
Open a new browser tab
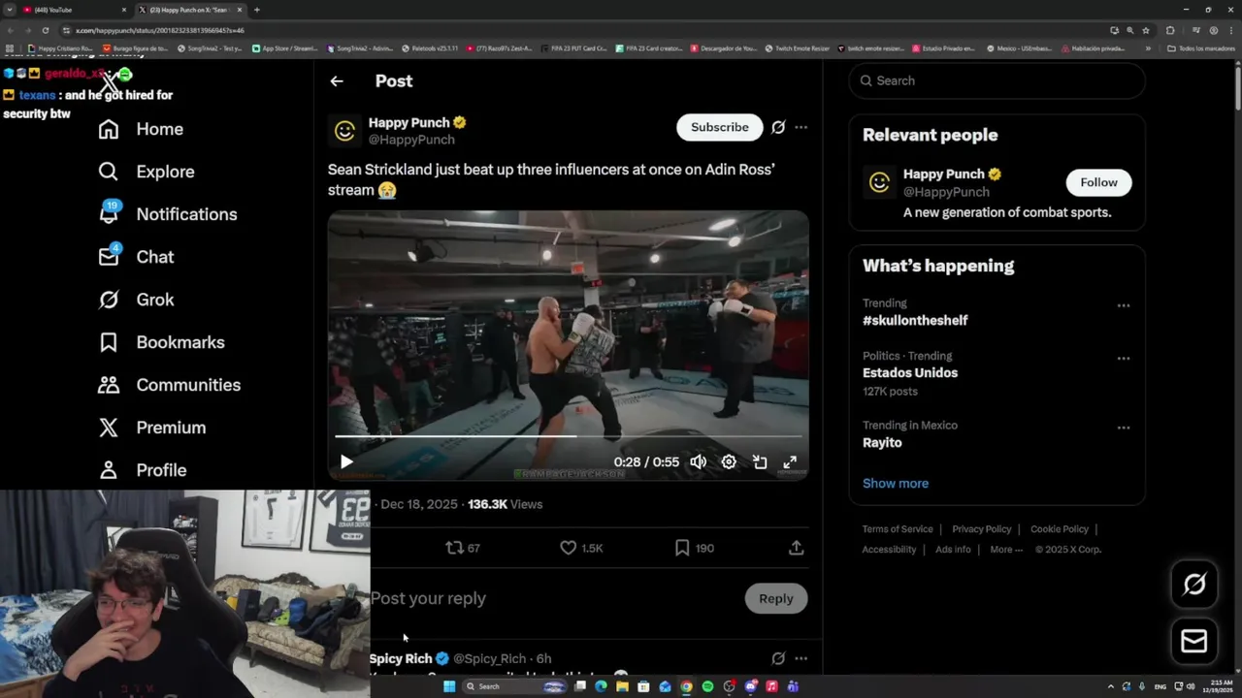tap(257, 10)
